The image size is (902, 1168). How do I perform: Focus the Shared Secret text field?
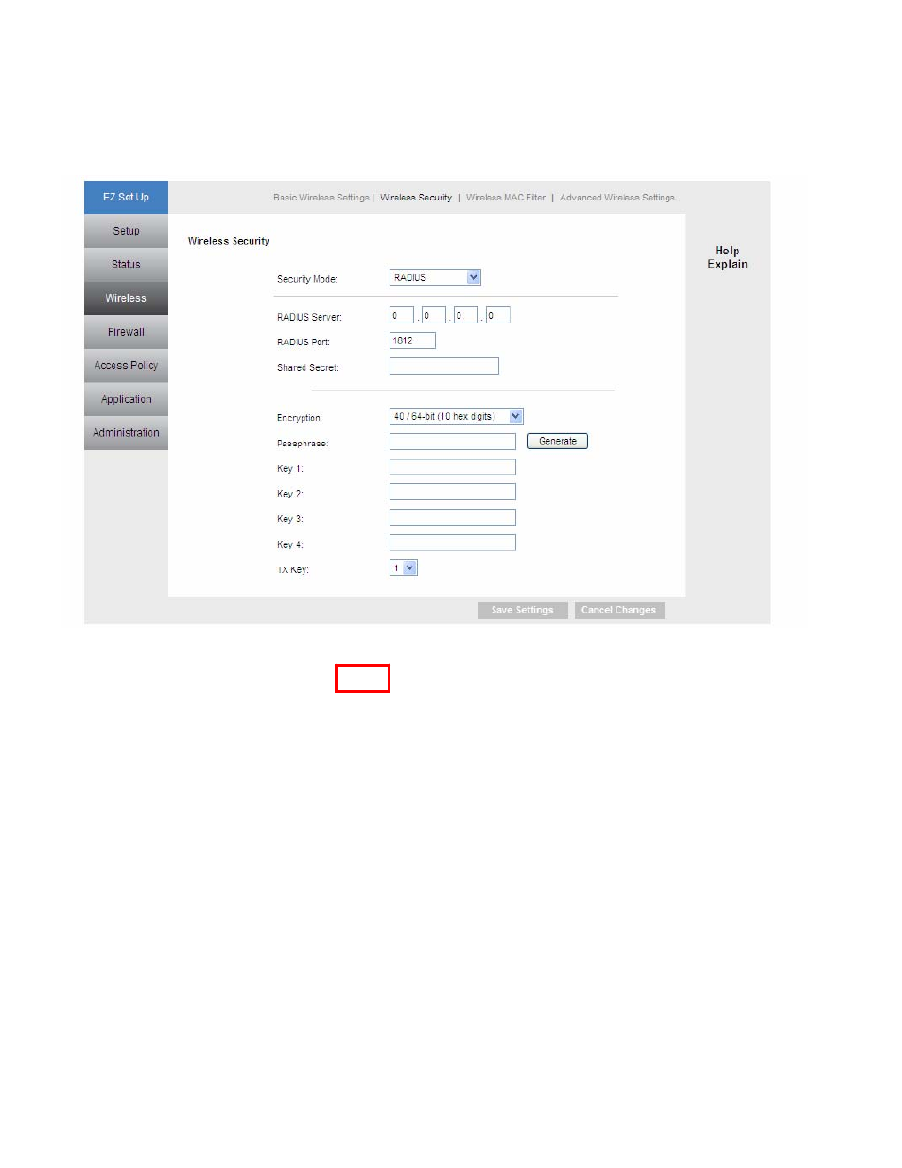click(443, 366)
